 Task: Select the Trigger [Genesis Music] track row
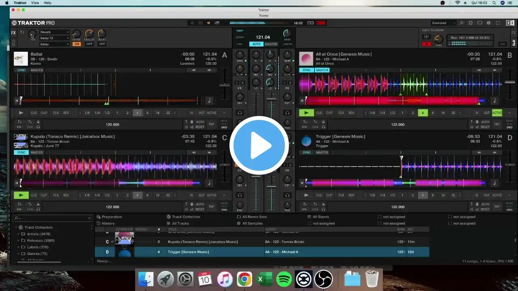click(x=262, y=252)
